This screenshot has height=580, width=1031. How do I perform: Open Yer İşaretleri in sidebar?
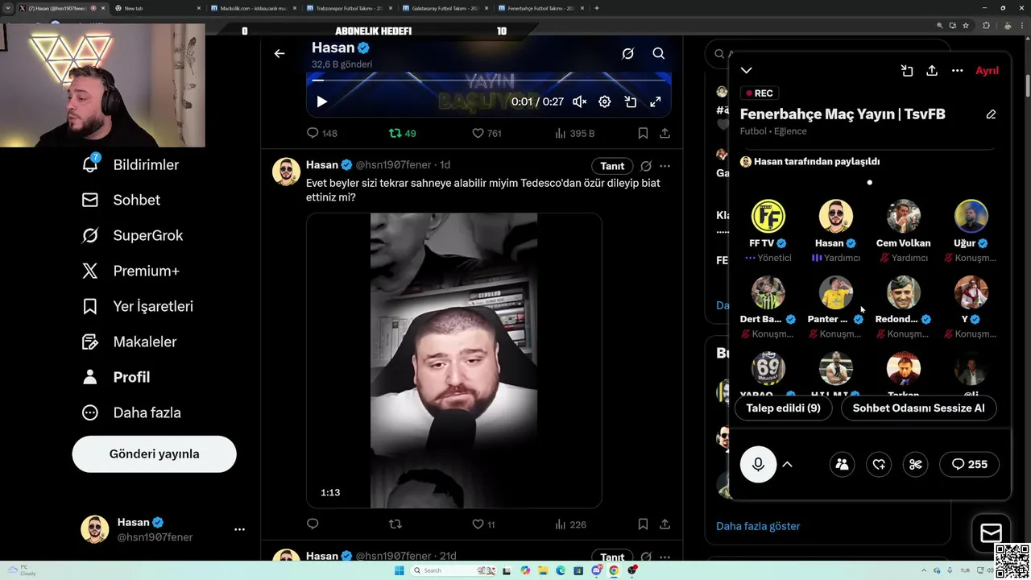[137, 306]
